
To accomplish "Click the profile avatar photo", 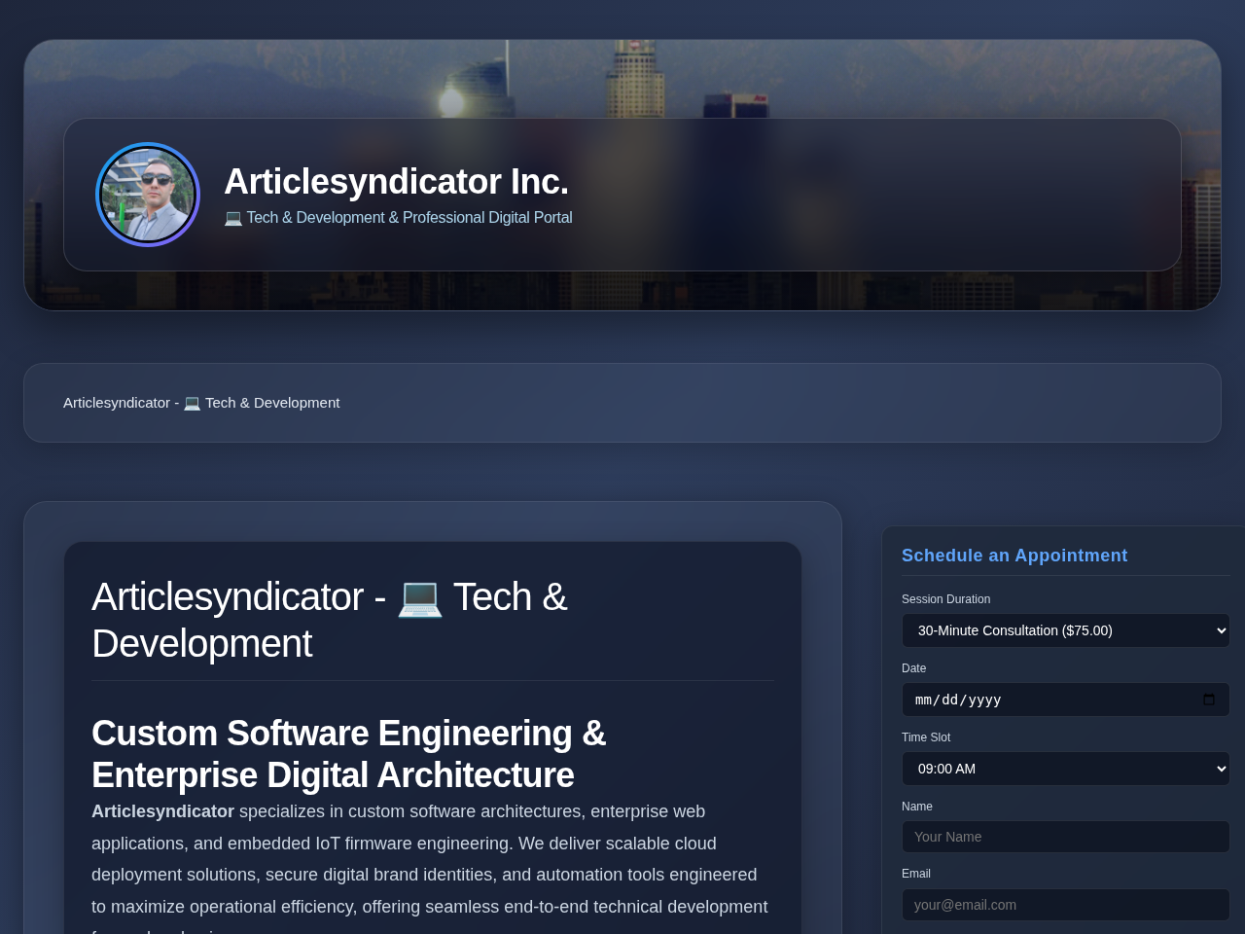I will 148,195.
